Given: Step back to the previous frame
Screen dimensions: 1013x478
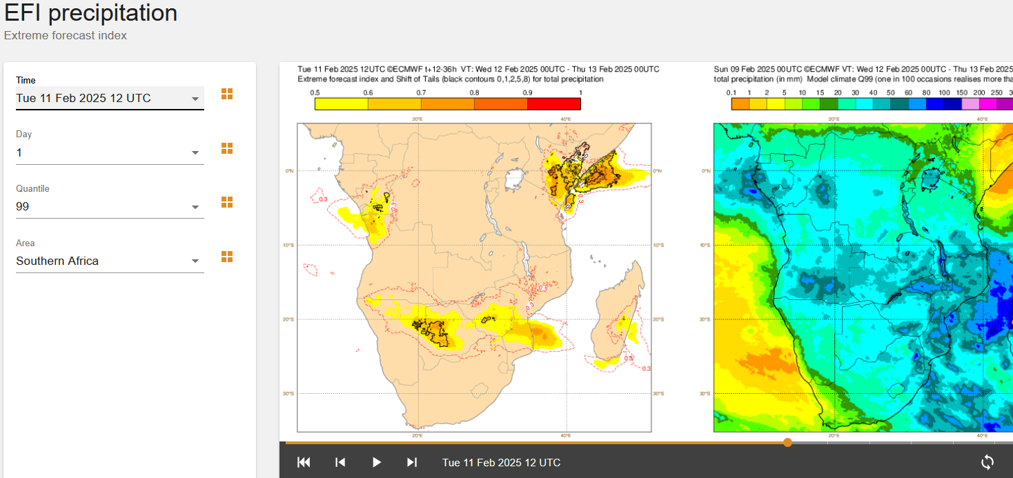Looking at the screenshot, I should coord(340,462).
